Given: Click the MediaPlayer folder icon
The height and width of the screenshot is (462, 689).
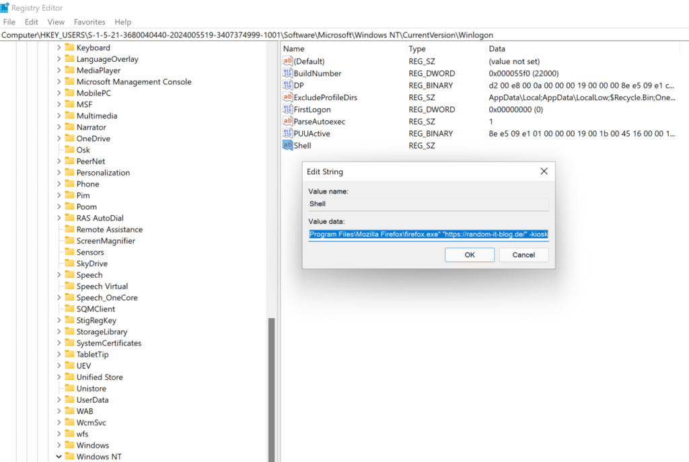Looking at the screenshot, I should point(69,70).
